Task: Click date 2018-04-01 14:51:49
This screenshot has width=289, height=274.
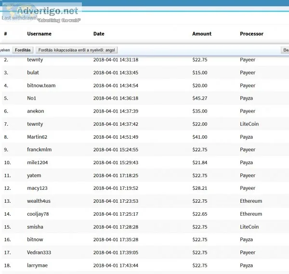Action: pyautogui.click(x=116, y=137)
